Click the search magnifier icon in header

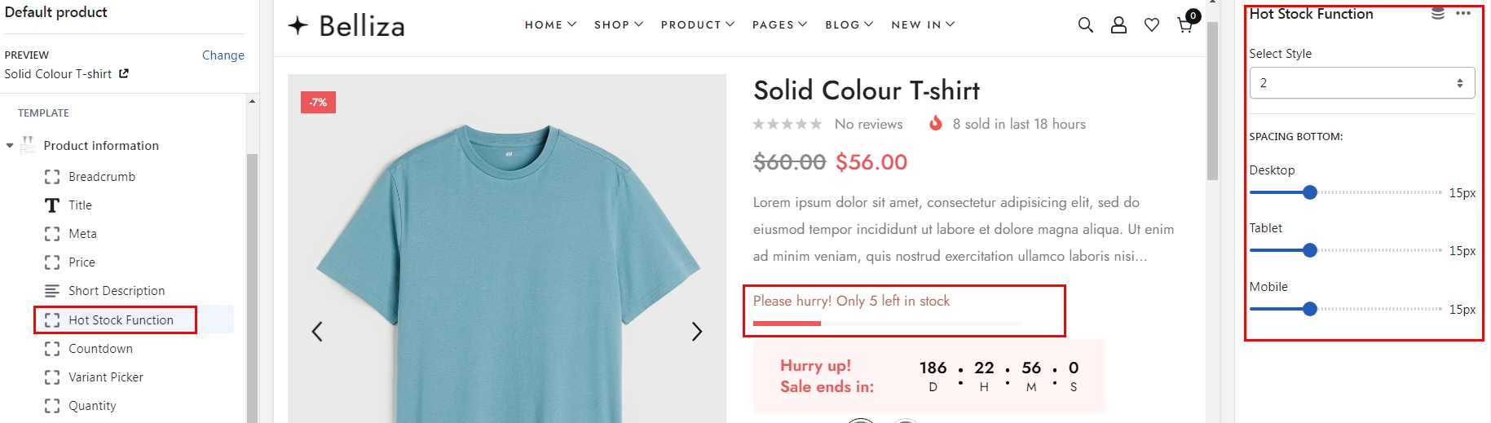1085,25
